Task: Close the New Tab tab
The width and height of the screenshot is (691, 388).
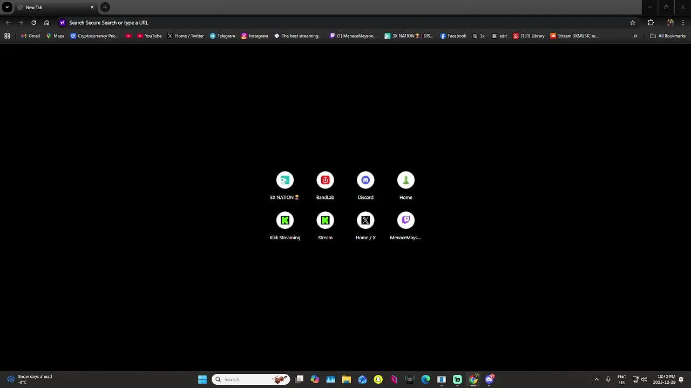Action: point(92,8)
